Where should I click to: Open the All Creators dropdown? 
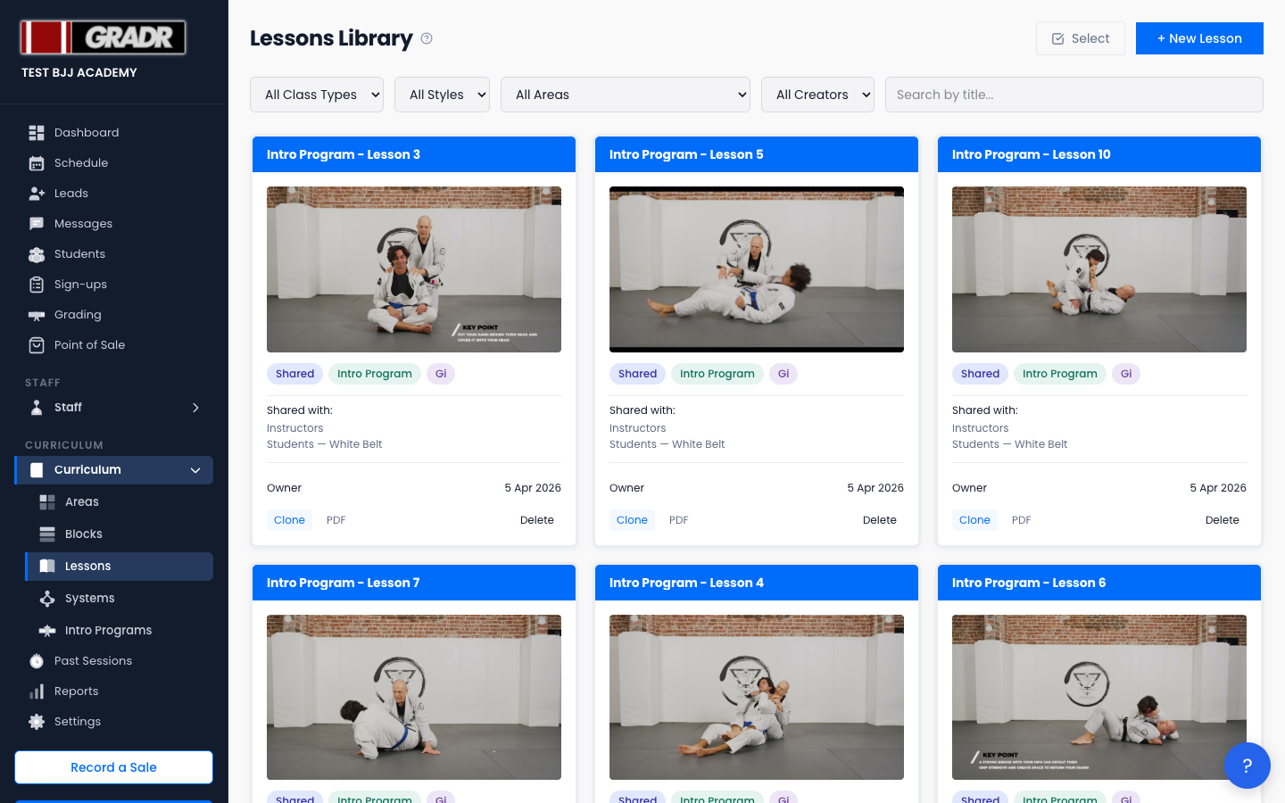(x=817, y=95)
